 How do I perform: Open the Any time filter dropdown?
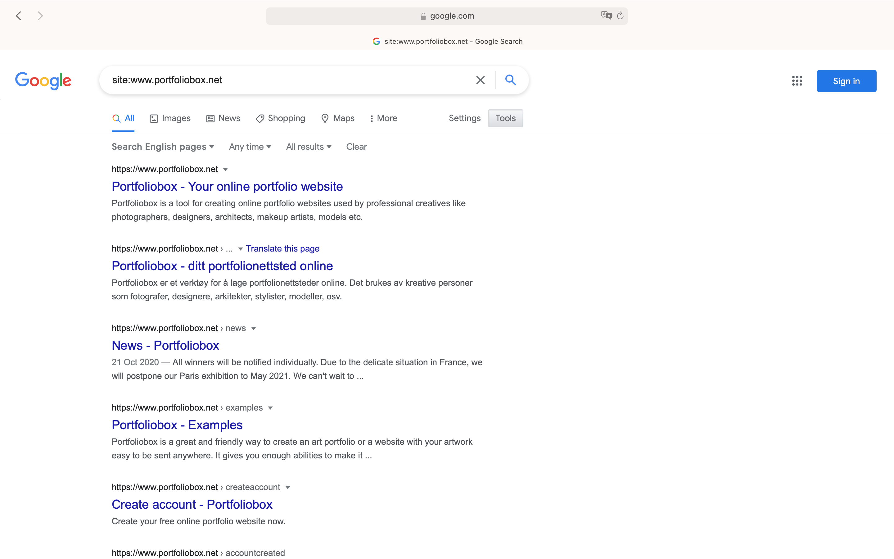tap(250, 147)
